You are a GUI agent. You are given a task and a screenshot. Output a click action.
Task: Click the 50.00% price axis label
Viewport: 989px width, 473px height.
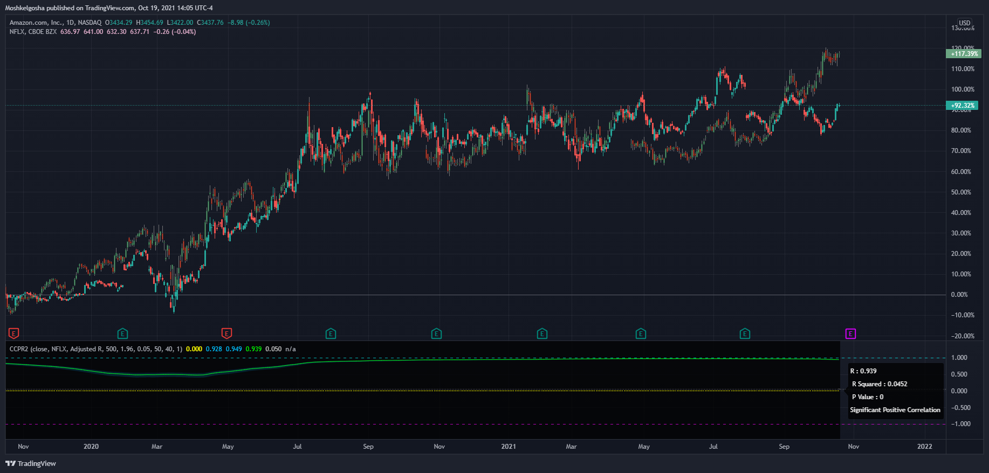[x=961, y=192]
